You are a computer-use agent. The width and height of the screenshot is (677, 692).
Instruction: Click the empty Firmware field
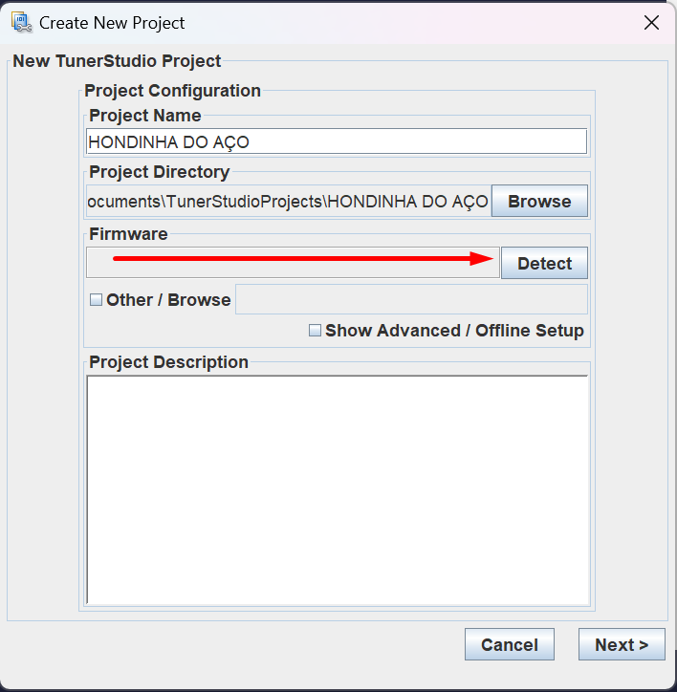292,263
